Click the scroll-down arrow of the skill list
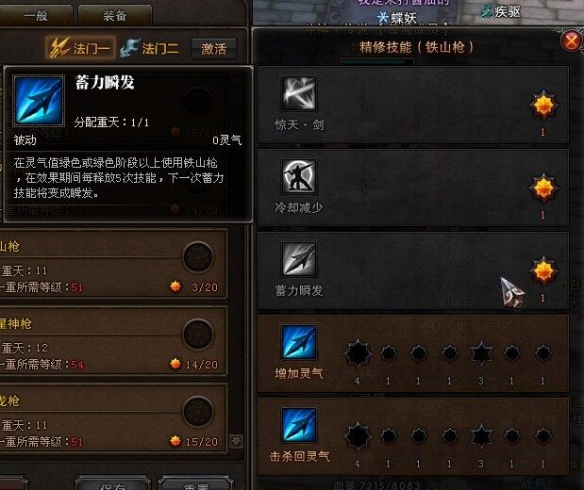584x490 pixels. pyautogui.click(x=237, y=441)
